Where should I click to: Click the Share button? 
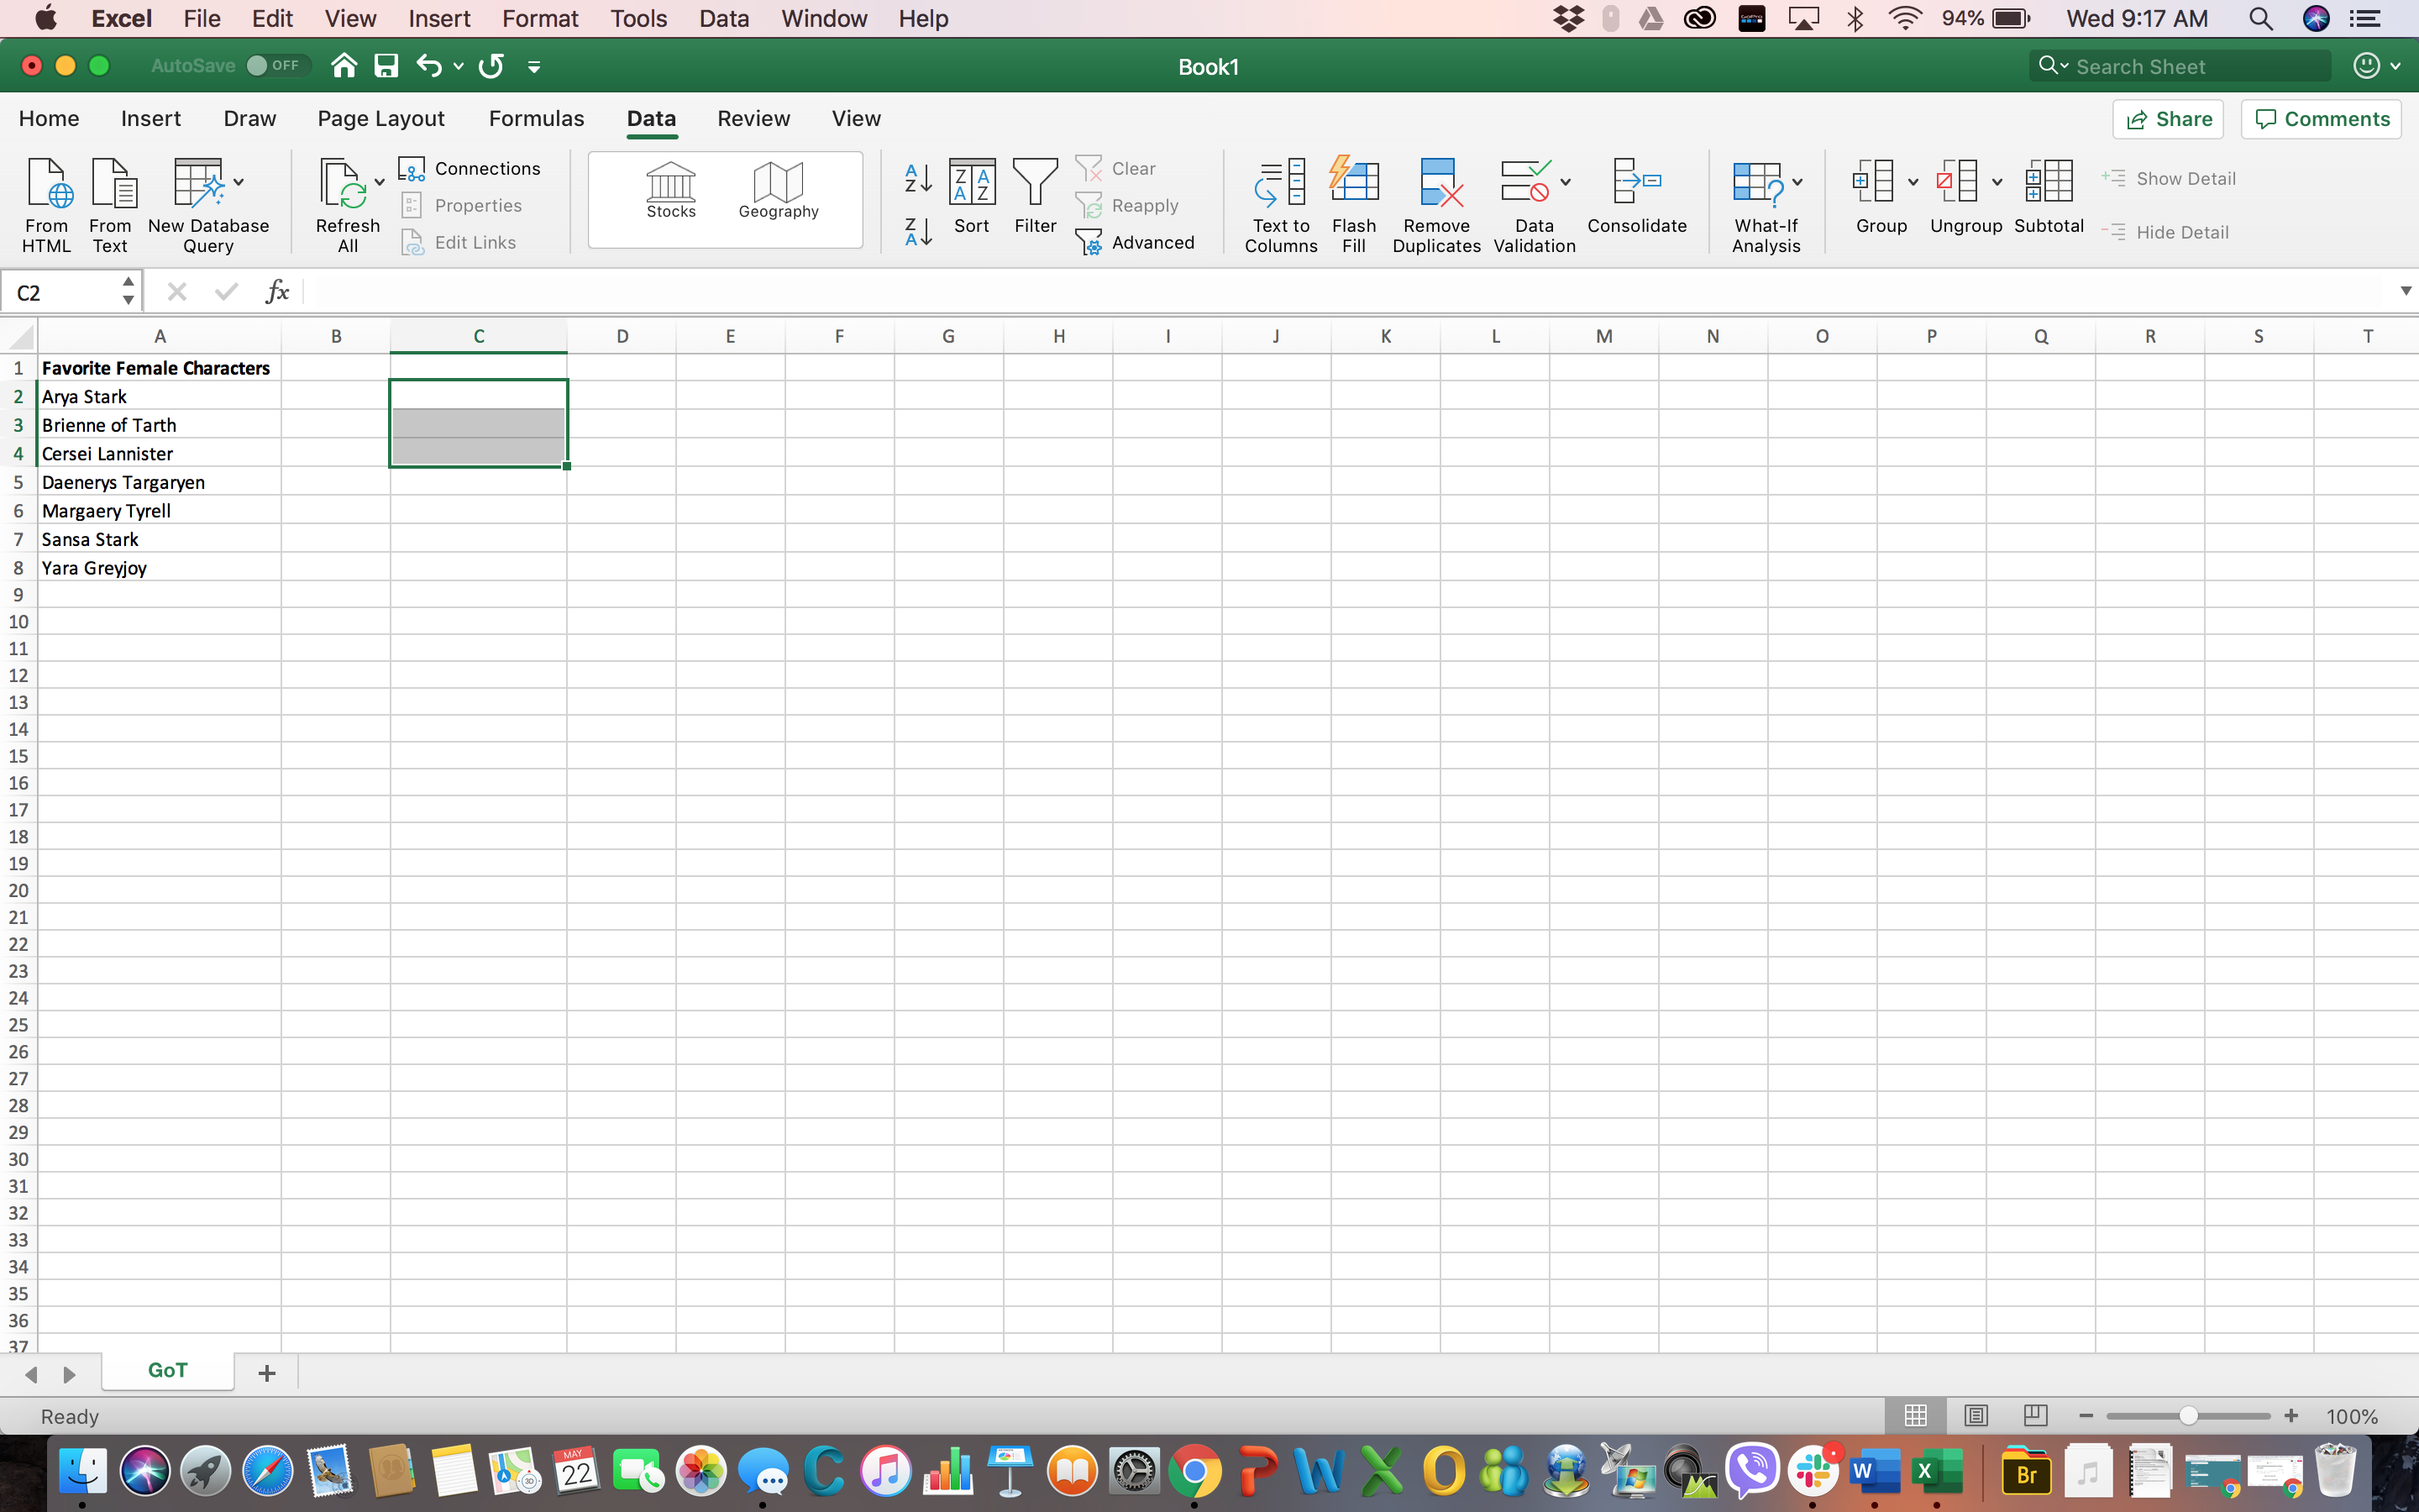coord(2170,118)
